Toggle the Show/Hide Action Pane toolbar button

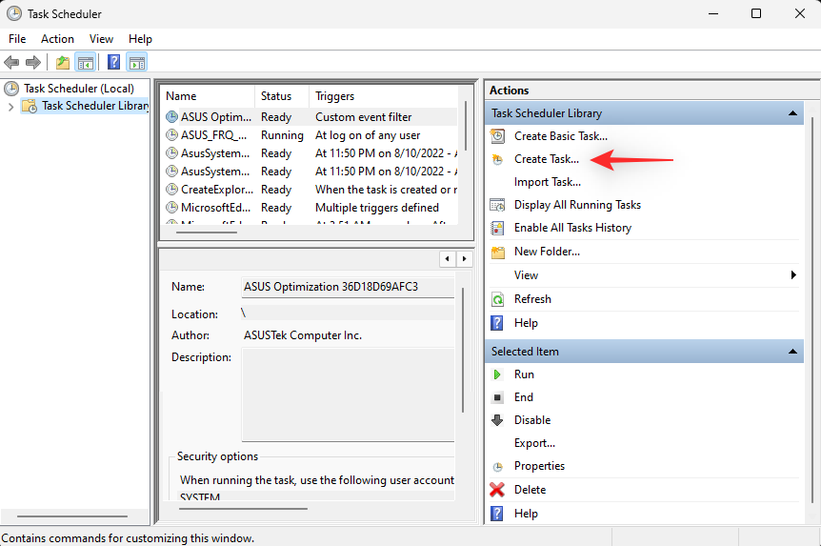tap(136, 63)
